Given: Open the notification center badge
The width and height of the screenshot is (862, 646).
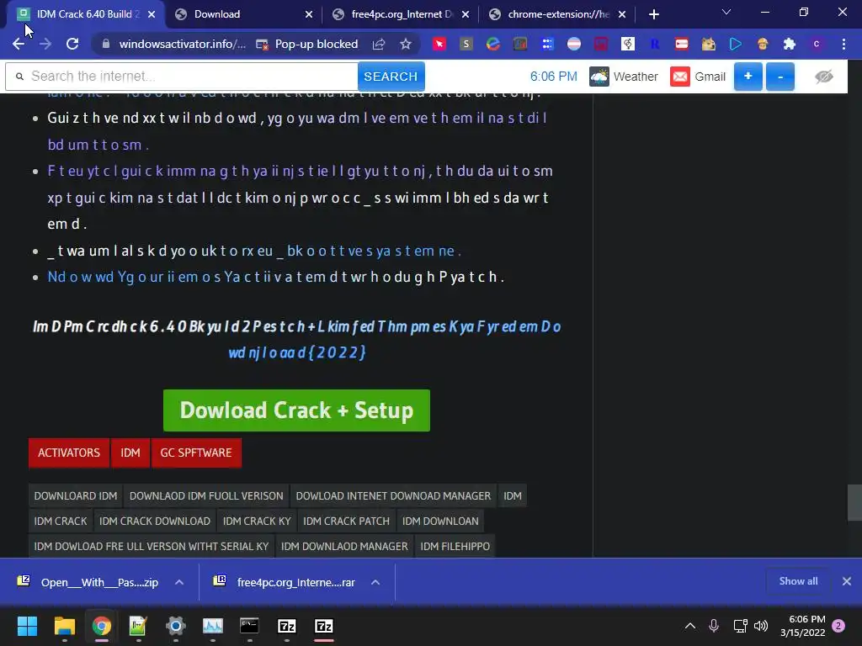Looking at the screenshot, I should (x=838, y=626).
